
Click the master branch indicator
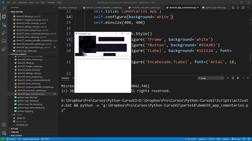coord(11,139)
